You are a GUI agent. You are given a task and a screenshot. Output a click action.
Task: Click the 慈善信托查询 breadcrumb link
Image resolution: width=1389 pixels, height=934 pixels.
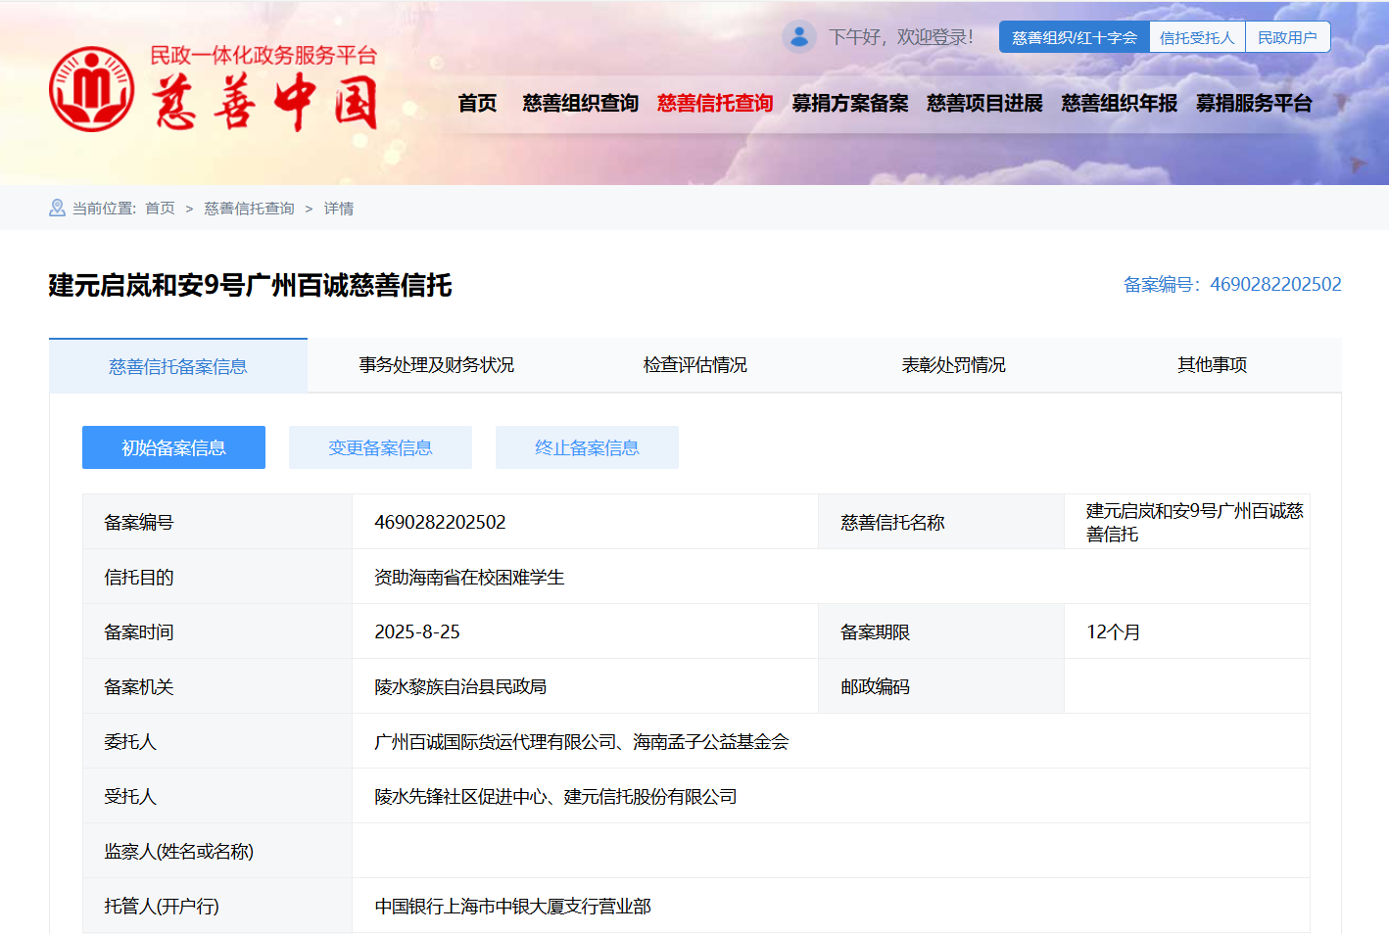[x=249, y=209]
